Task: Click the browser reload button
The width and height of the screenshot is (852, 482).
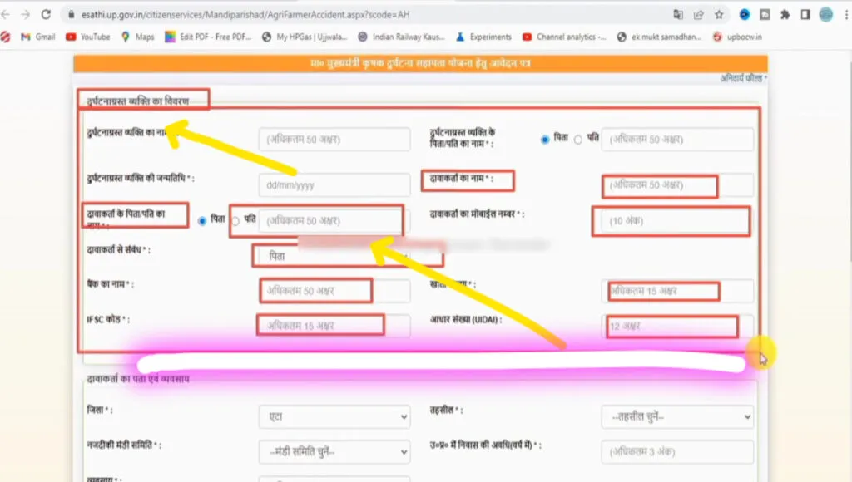Action: [45, 15]
